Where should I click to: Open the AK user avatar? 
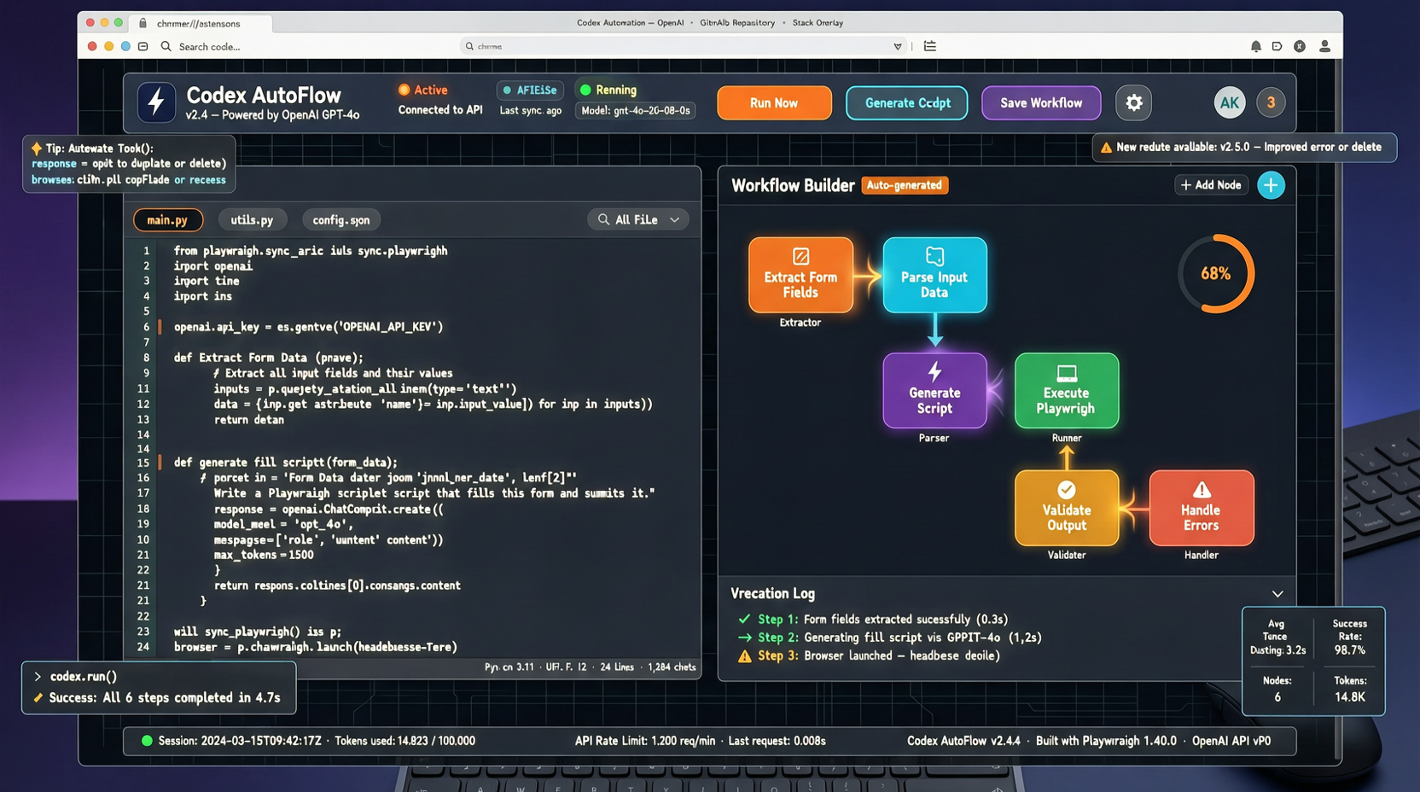click(1229, 103)
